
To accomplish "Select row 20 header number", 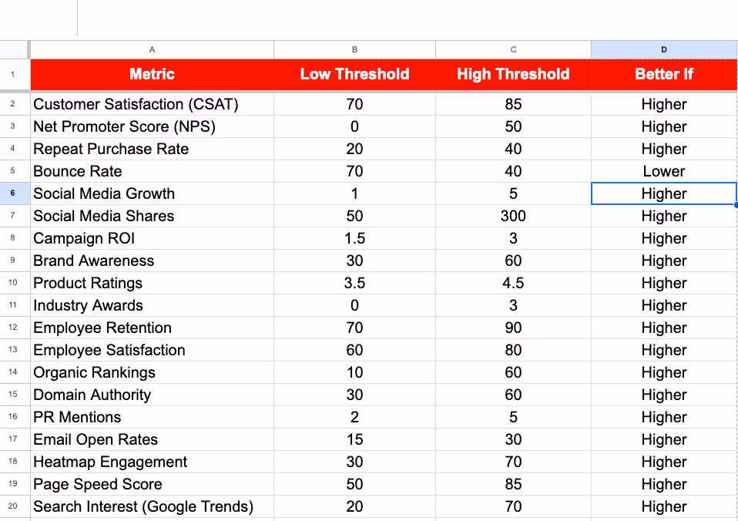I will 12,506.
